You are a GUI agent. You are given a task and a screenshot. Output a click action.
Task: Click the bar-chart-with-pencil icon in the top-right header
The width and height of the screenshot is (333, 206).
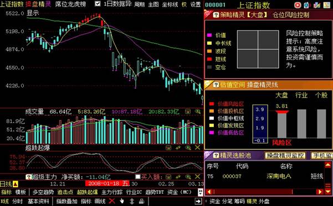316,5
